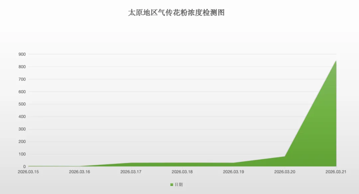
Task: Click the y-axis value 0
Action: [24, 167]
